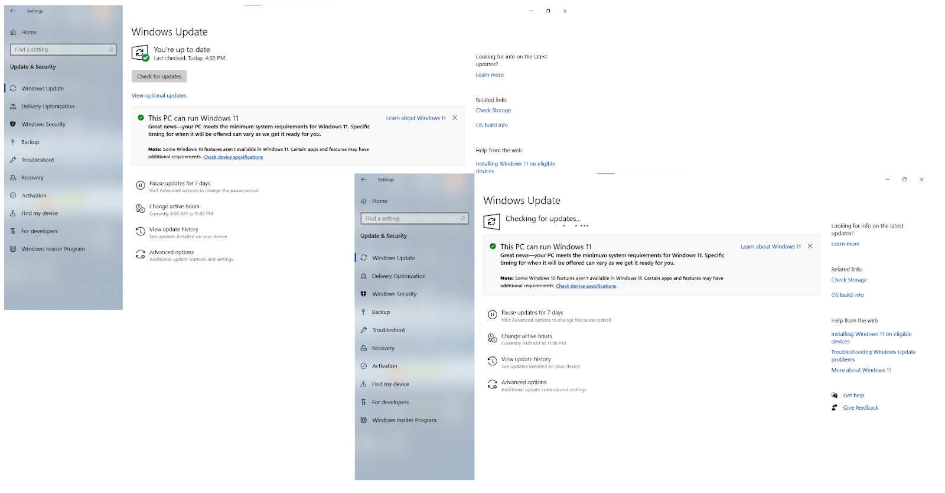Open Troubleshoot in upper-left sidebar
The image size is (945, 493).
pos(38,160)
